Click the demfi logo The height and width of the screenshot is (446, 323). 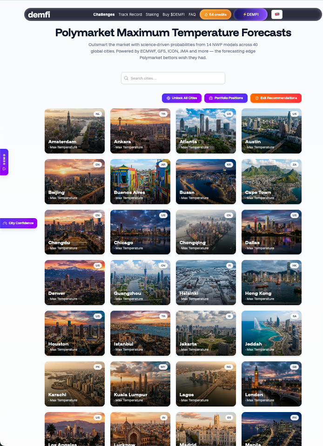(39, 14)
